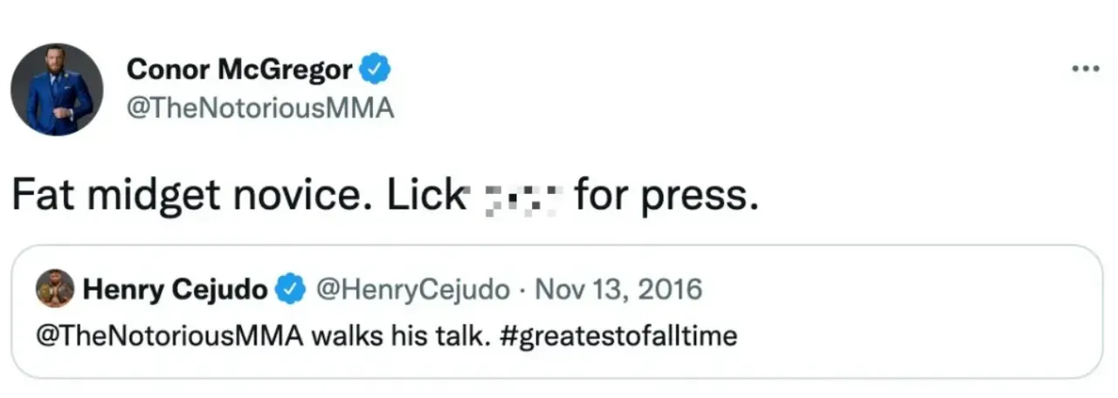
Task: Click the Conor McGregor display name
Action: point(239,70)
